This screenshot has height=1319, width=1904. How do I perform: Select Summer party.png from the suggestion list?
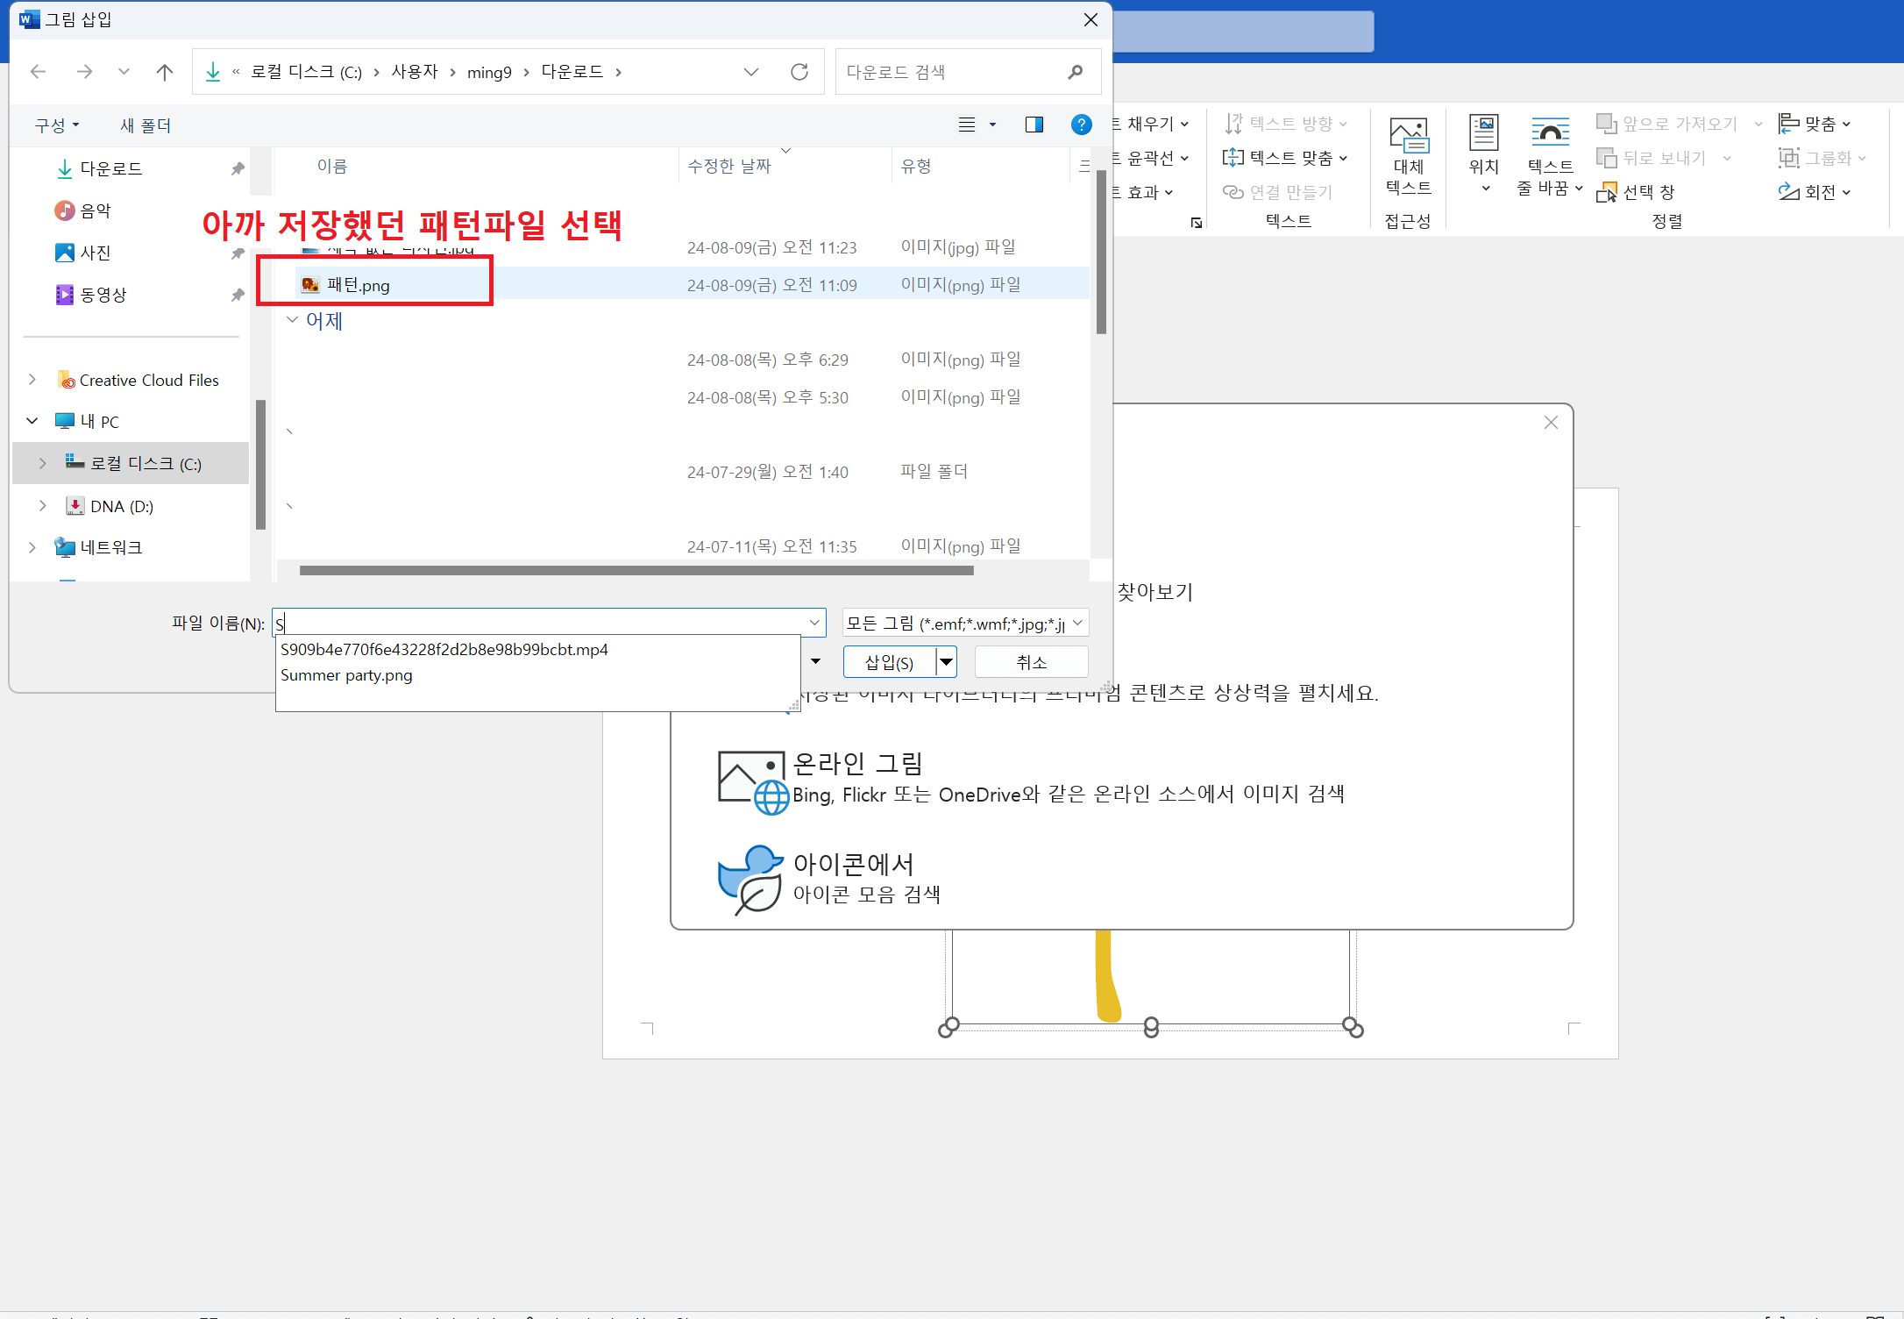pyautogui.click(x=346, y=674)
